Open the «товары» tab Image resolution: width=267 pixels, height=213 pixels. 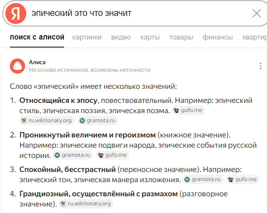coord(181,37)
